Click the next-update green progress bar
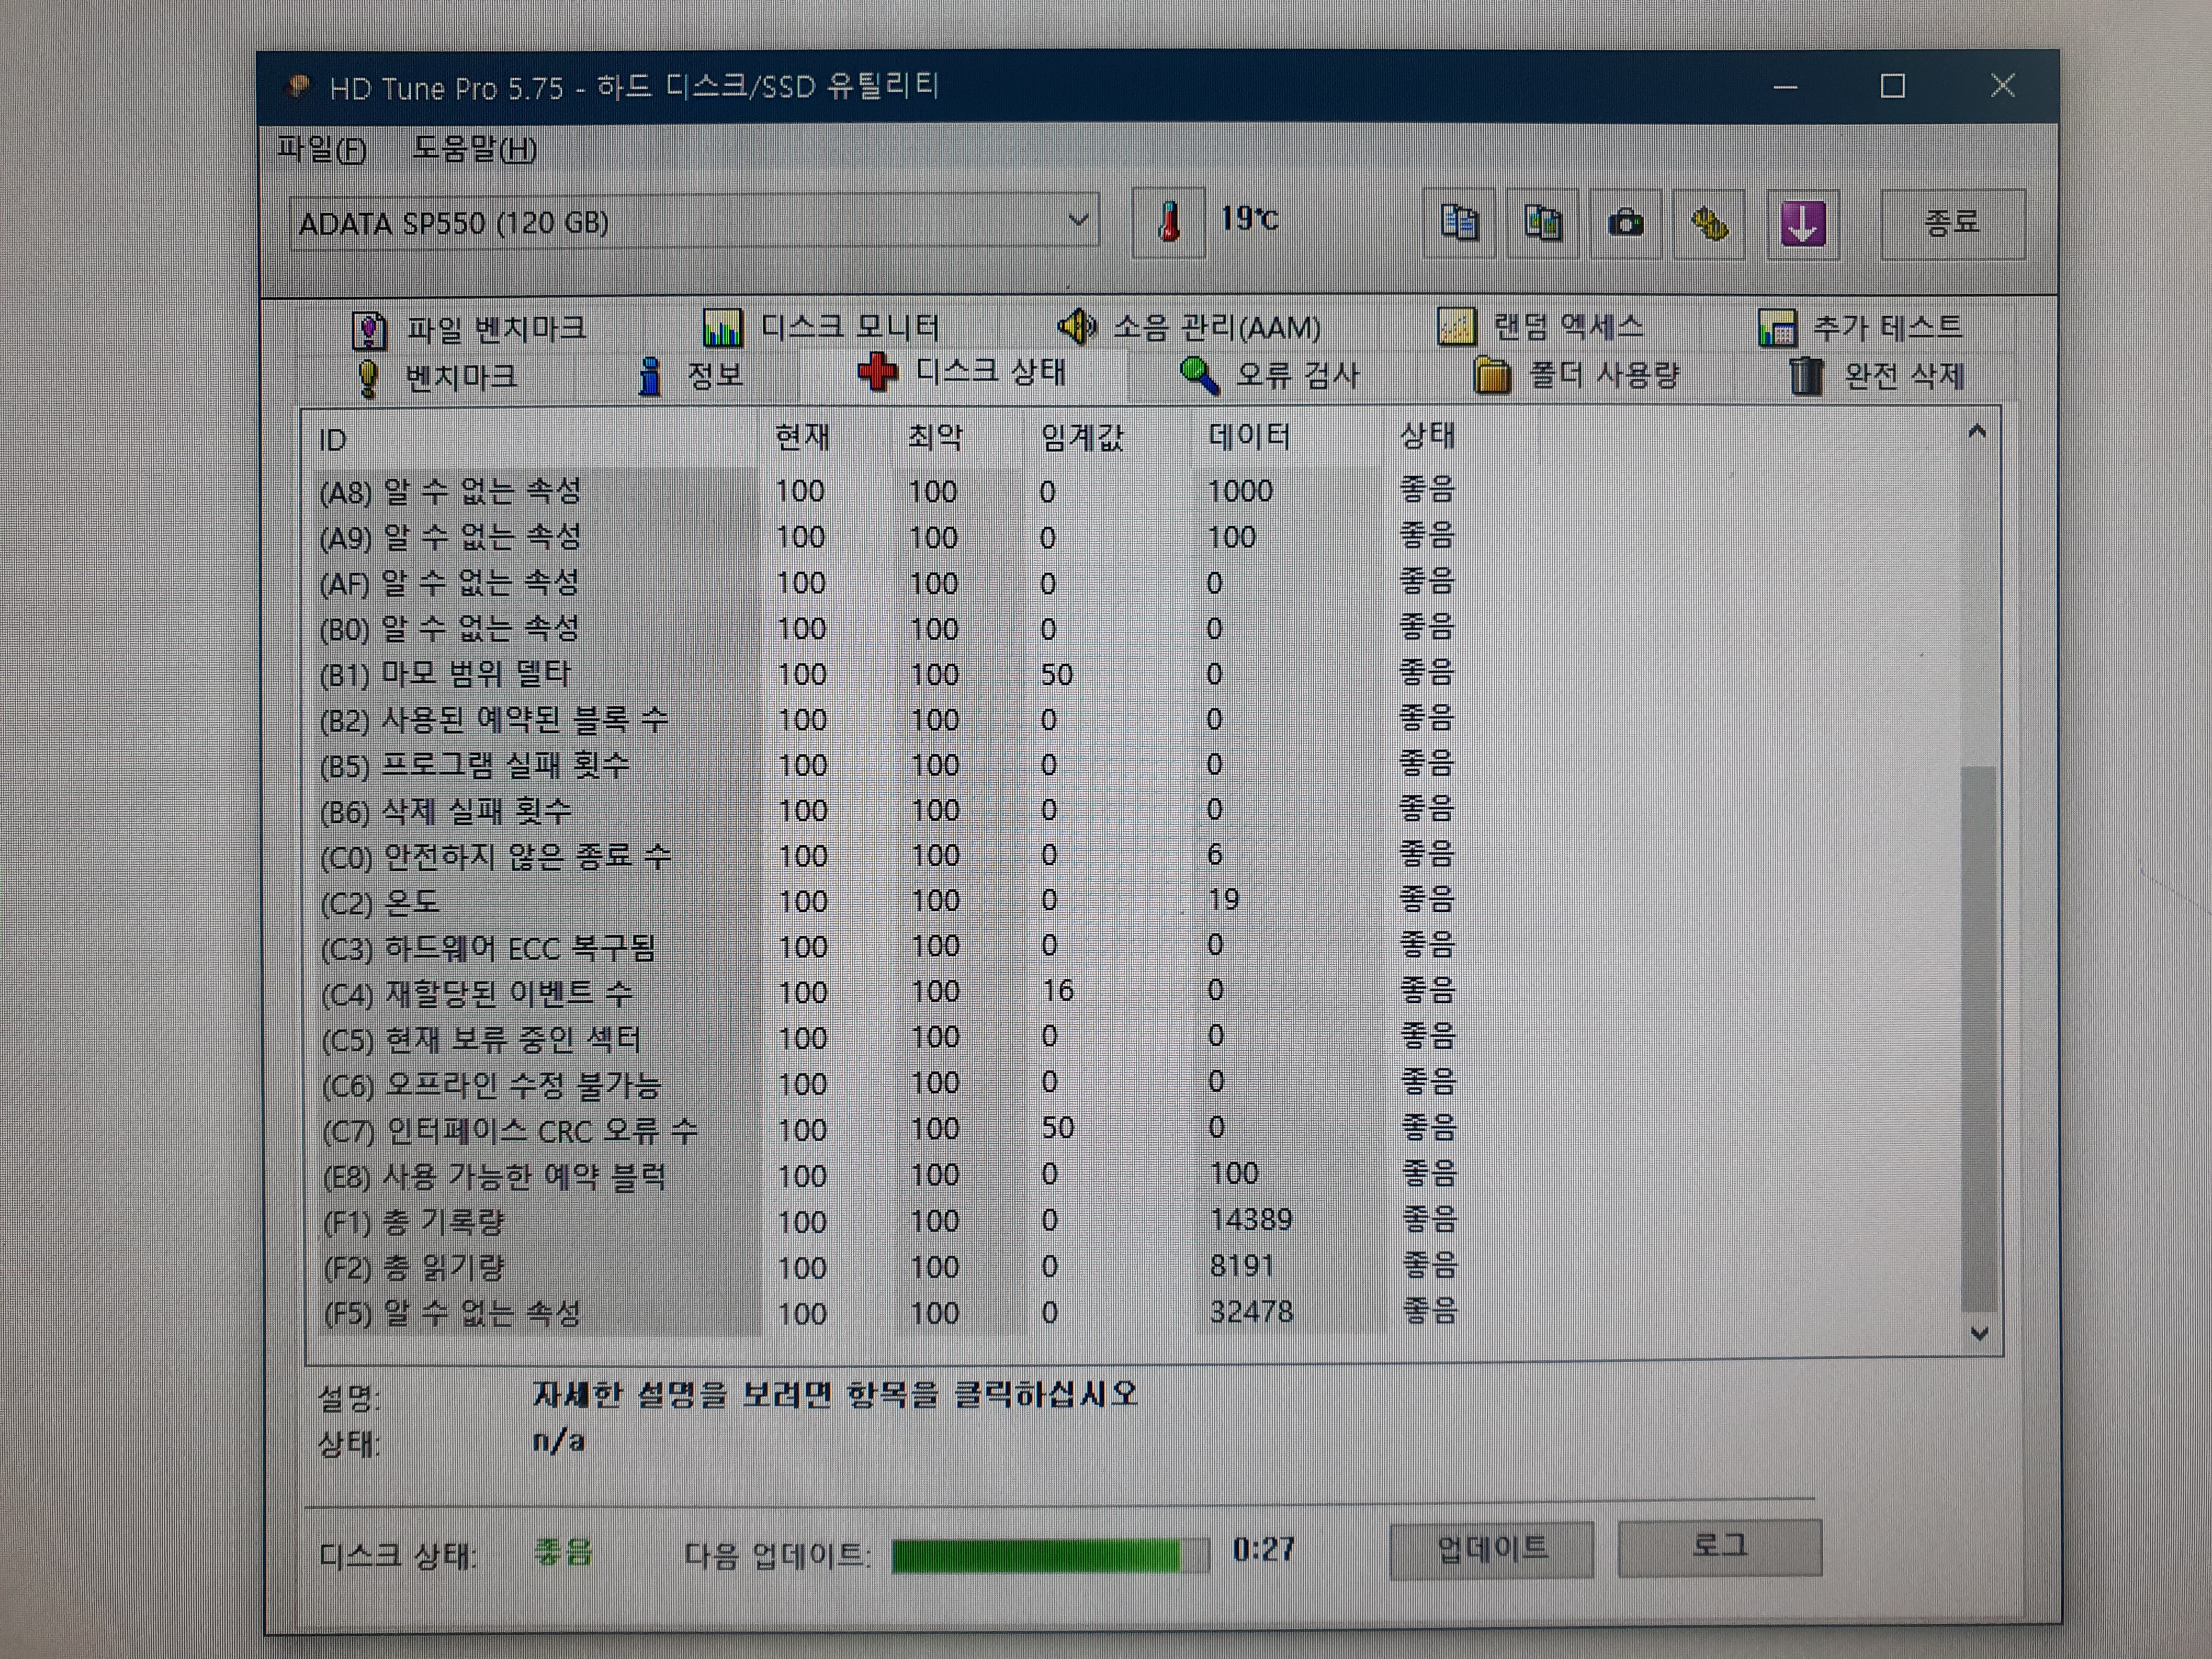 click(x=1050, y=1555)
